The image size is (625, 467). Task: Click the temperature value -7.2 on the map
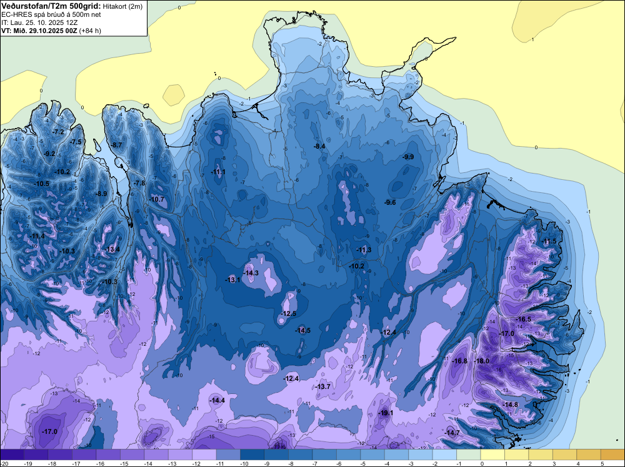(x=59, y=132)
